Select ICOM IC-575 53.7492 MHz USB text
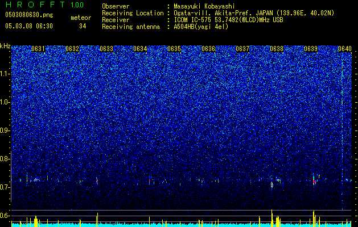358x227 pixels. coord(228,20)
